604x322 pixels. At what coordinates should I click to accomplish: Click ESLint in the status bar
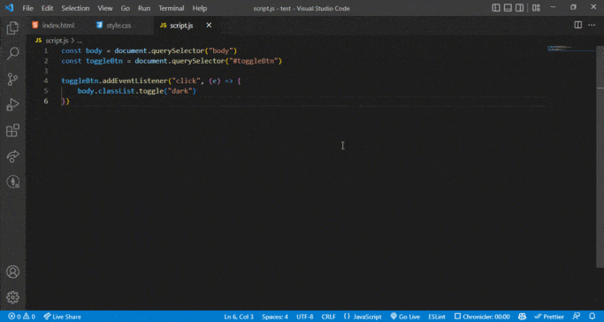[437, 317]
